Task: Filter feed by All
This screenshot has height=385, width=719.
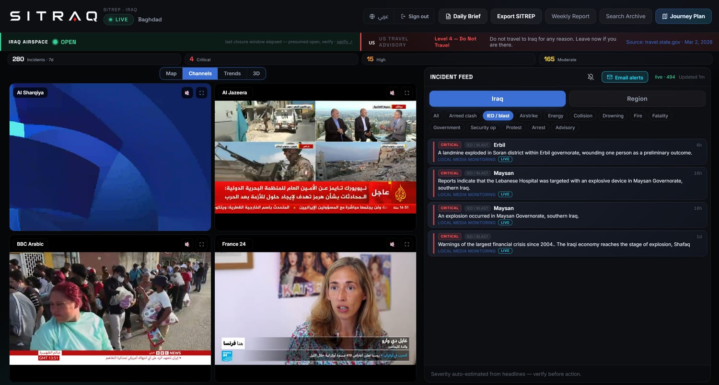Action: (436, 116)
